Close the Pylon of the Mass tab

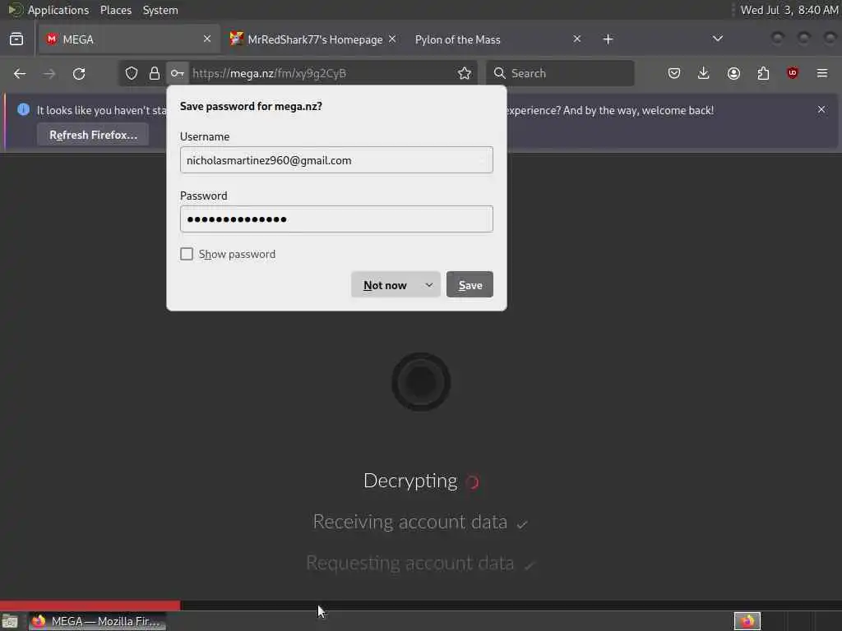click(x=577, y=39)
